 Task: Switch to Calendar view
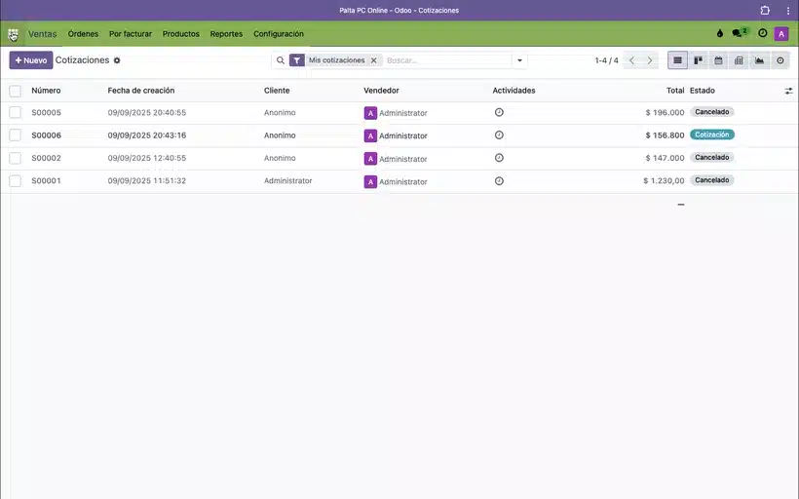tap(719, 60)
